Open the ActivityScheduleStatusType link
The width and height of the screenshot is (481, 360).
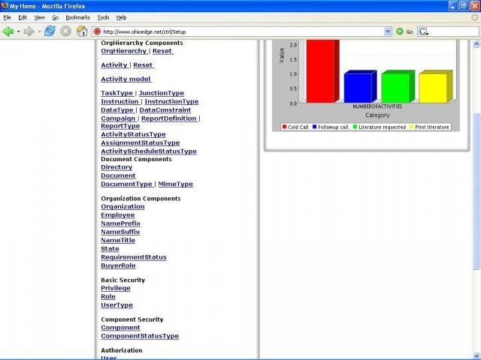[149, 151]
